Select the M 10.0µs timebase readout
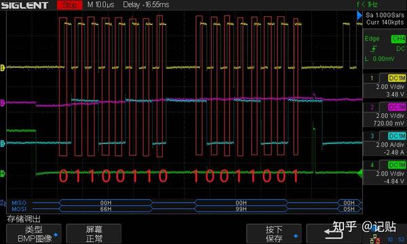 click(x=100, y=5)
